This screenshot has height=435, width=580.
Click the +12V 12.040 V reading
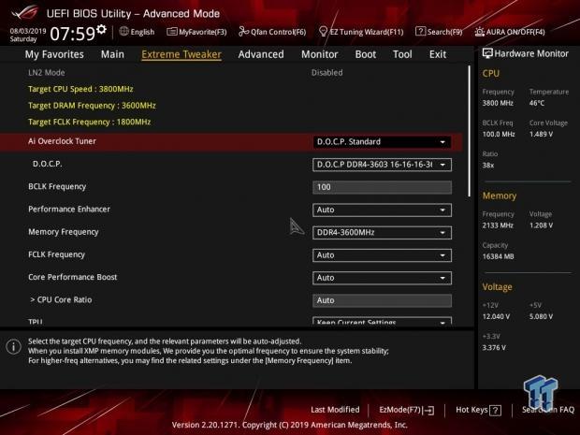pyautogui.click(x=496, y=316)
